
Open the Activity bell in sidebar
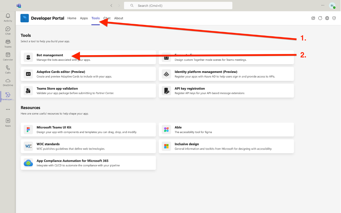(x=8, y=17)
